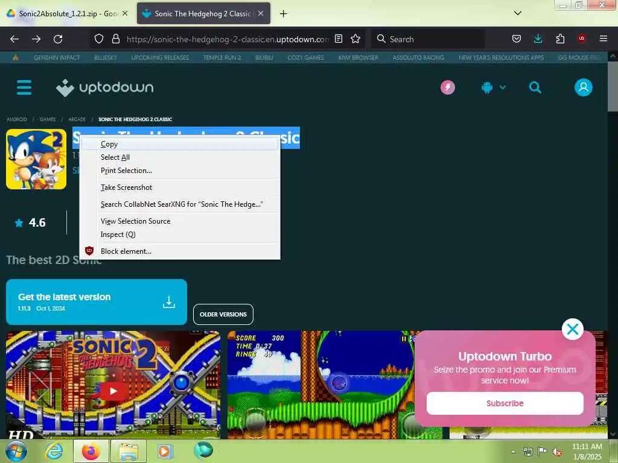Open the GENSHIN IMPACT top link
Screen dimensions: 618x463
pyautogui.click(x=57, y=57)
